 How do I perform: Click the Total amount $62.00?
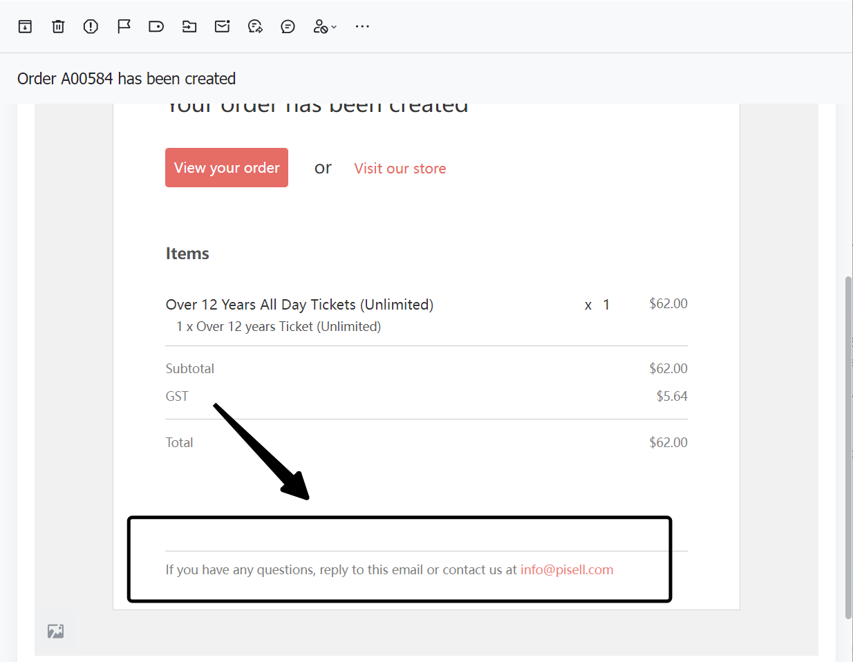click(668, 442)
